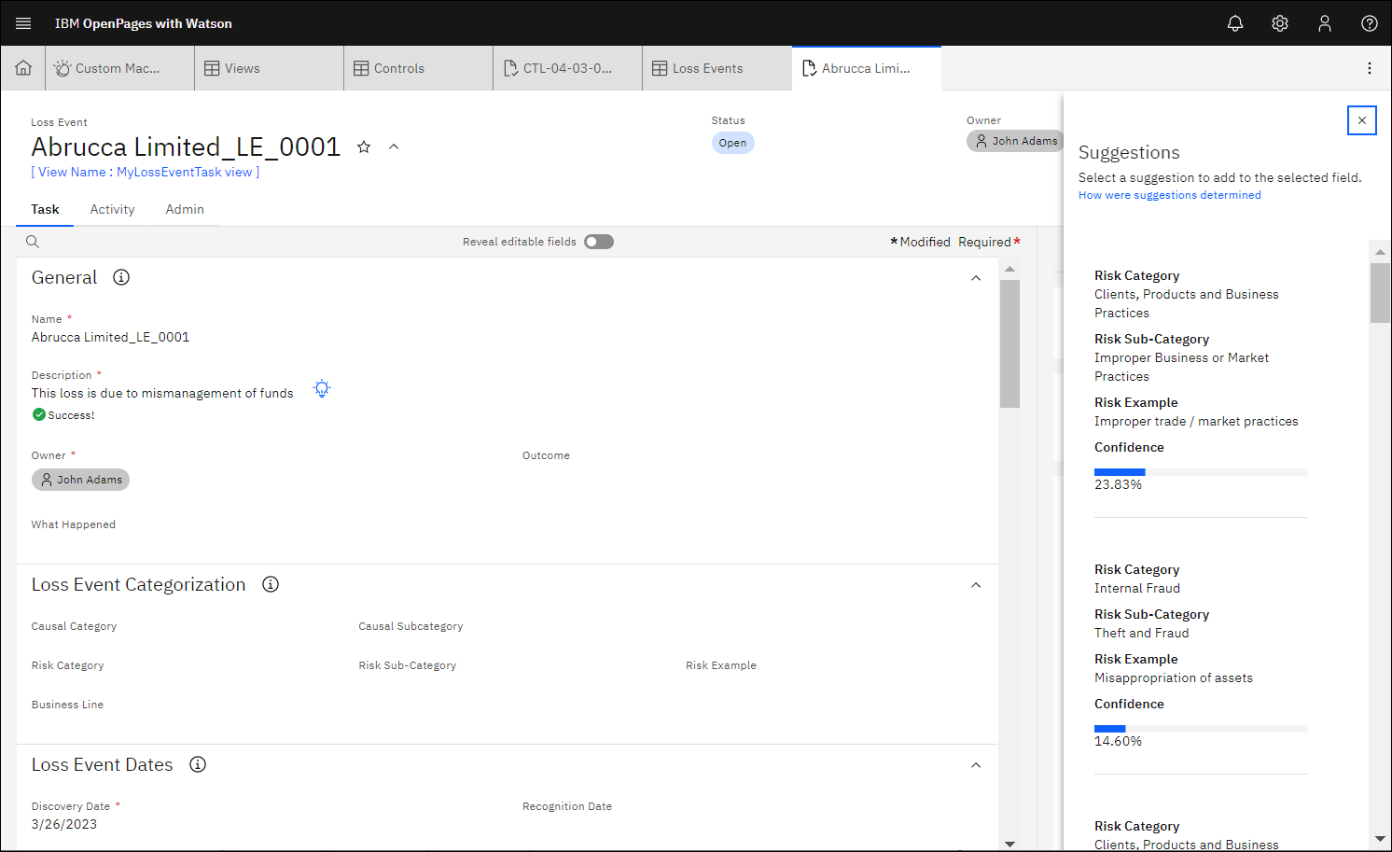Open the Loss Events tab

tap(707, 68)
